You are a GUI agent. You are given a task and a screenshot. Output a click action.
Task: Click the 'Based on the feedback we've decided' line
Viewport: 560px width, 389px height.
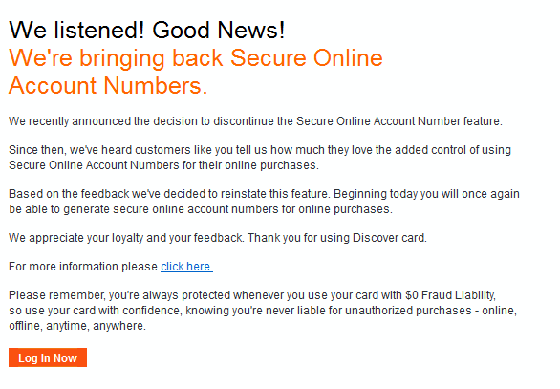pos(264,194)
